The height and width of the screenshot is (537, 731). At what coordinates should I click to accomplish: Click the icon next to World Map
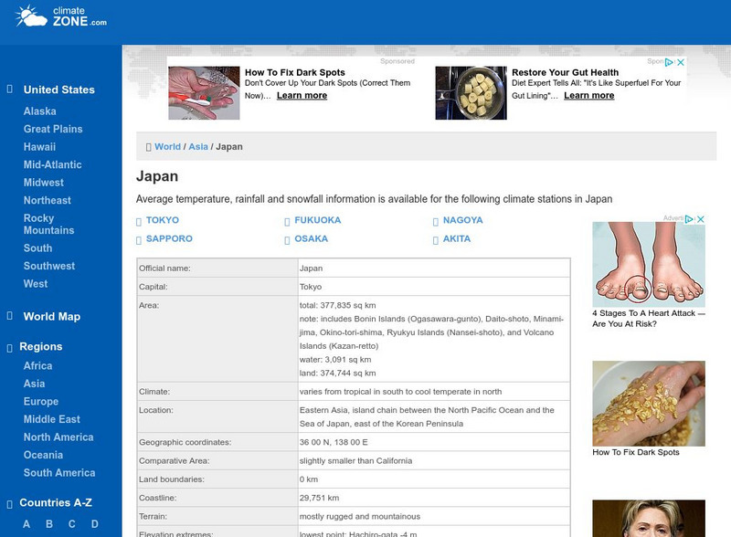(x=10, y=317)
